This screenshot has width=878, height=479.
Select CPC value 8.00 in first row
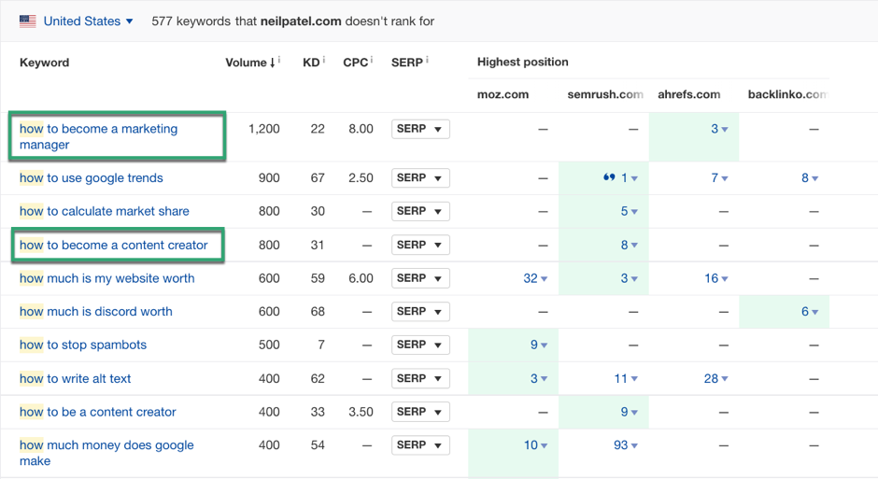361,129
